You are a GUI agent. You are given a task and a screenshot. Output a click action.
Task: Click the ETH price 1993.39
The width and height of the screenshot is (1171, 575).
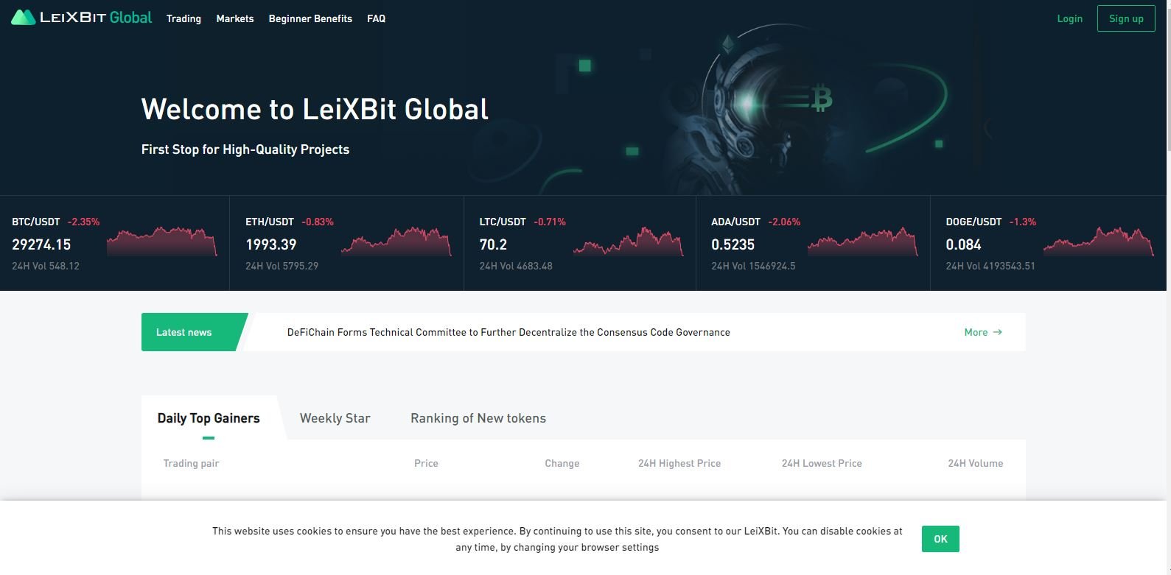point(271,244)
